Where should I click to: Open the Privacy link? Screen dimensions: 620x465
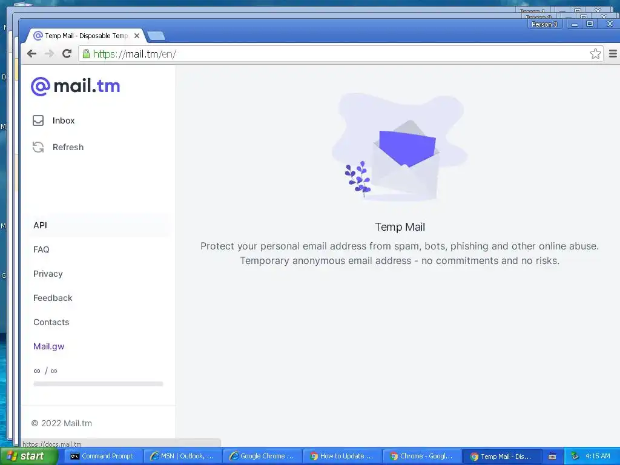[48, 274]
